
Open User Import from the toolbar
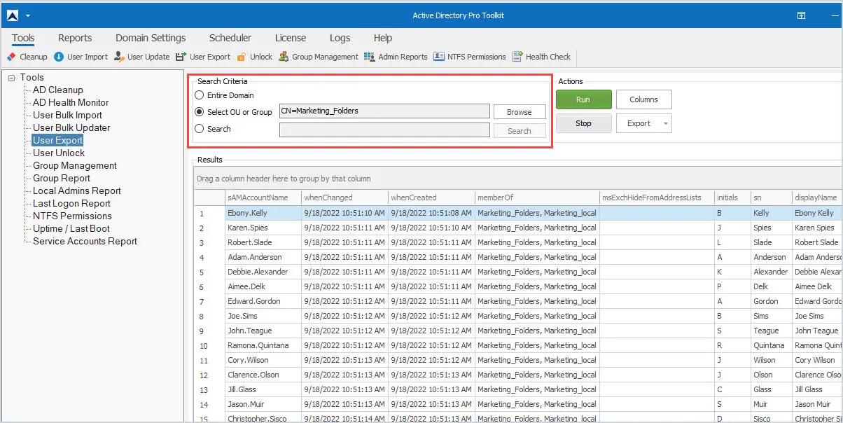point(81,57)
